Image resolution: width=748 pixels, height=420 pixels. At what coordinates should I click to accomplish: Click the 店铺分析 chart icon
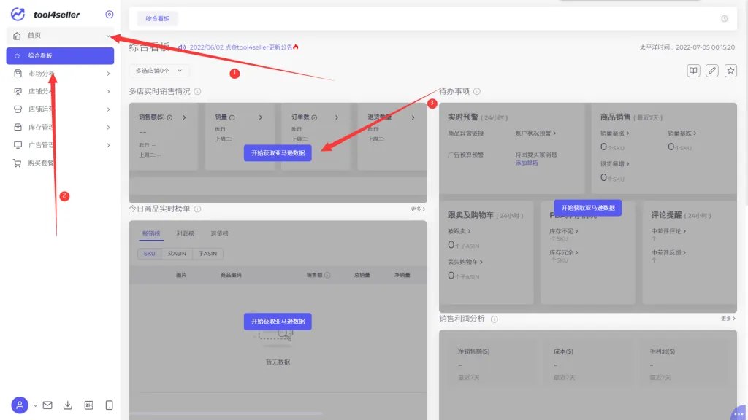[x=18, y=91]
